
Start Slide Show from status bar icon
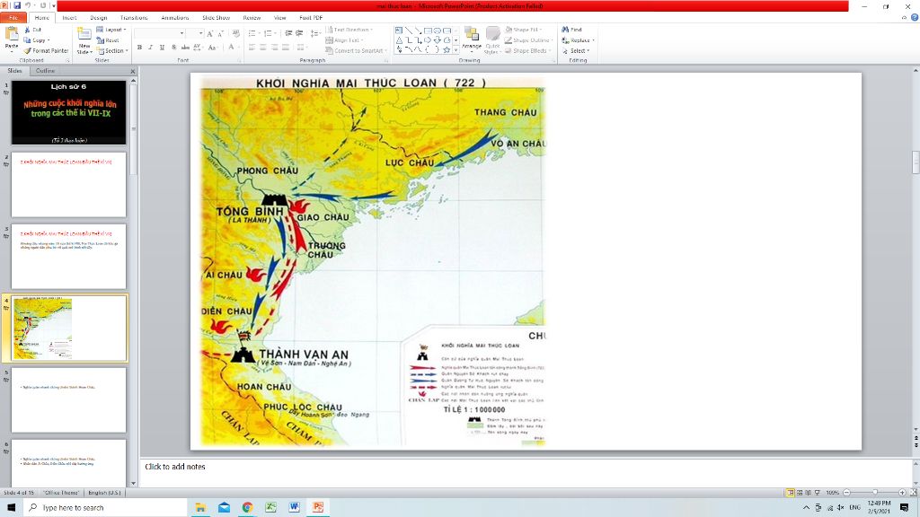tap(818, 493)
